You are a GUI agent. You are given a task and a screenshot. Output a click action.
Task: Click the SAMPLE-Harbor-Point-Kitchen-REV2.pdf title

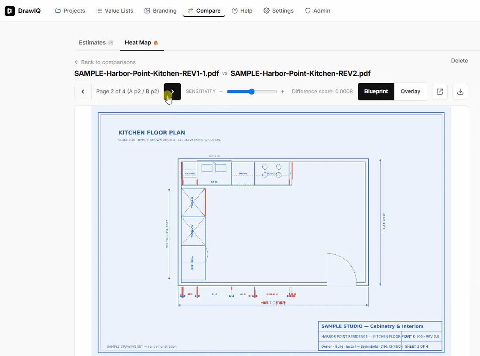pos(300,73)
